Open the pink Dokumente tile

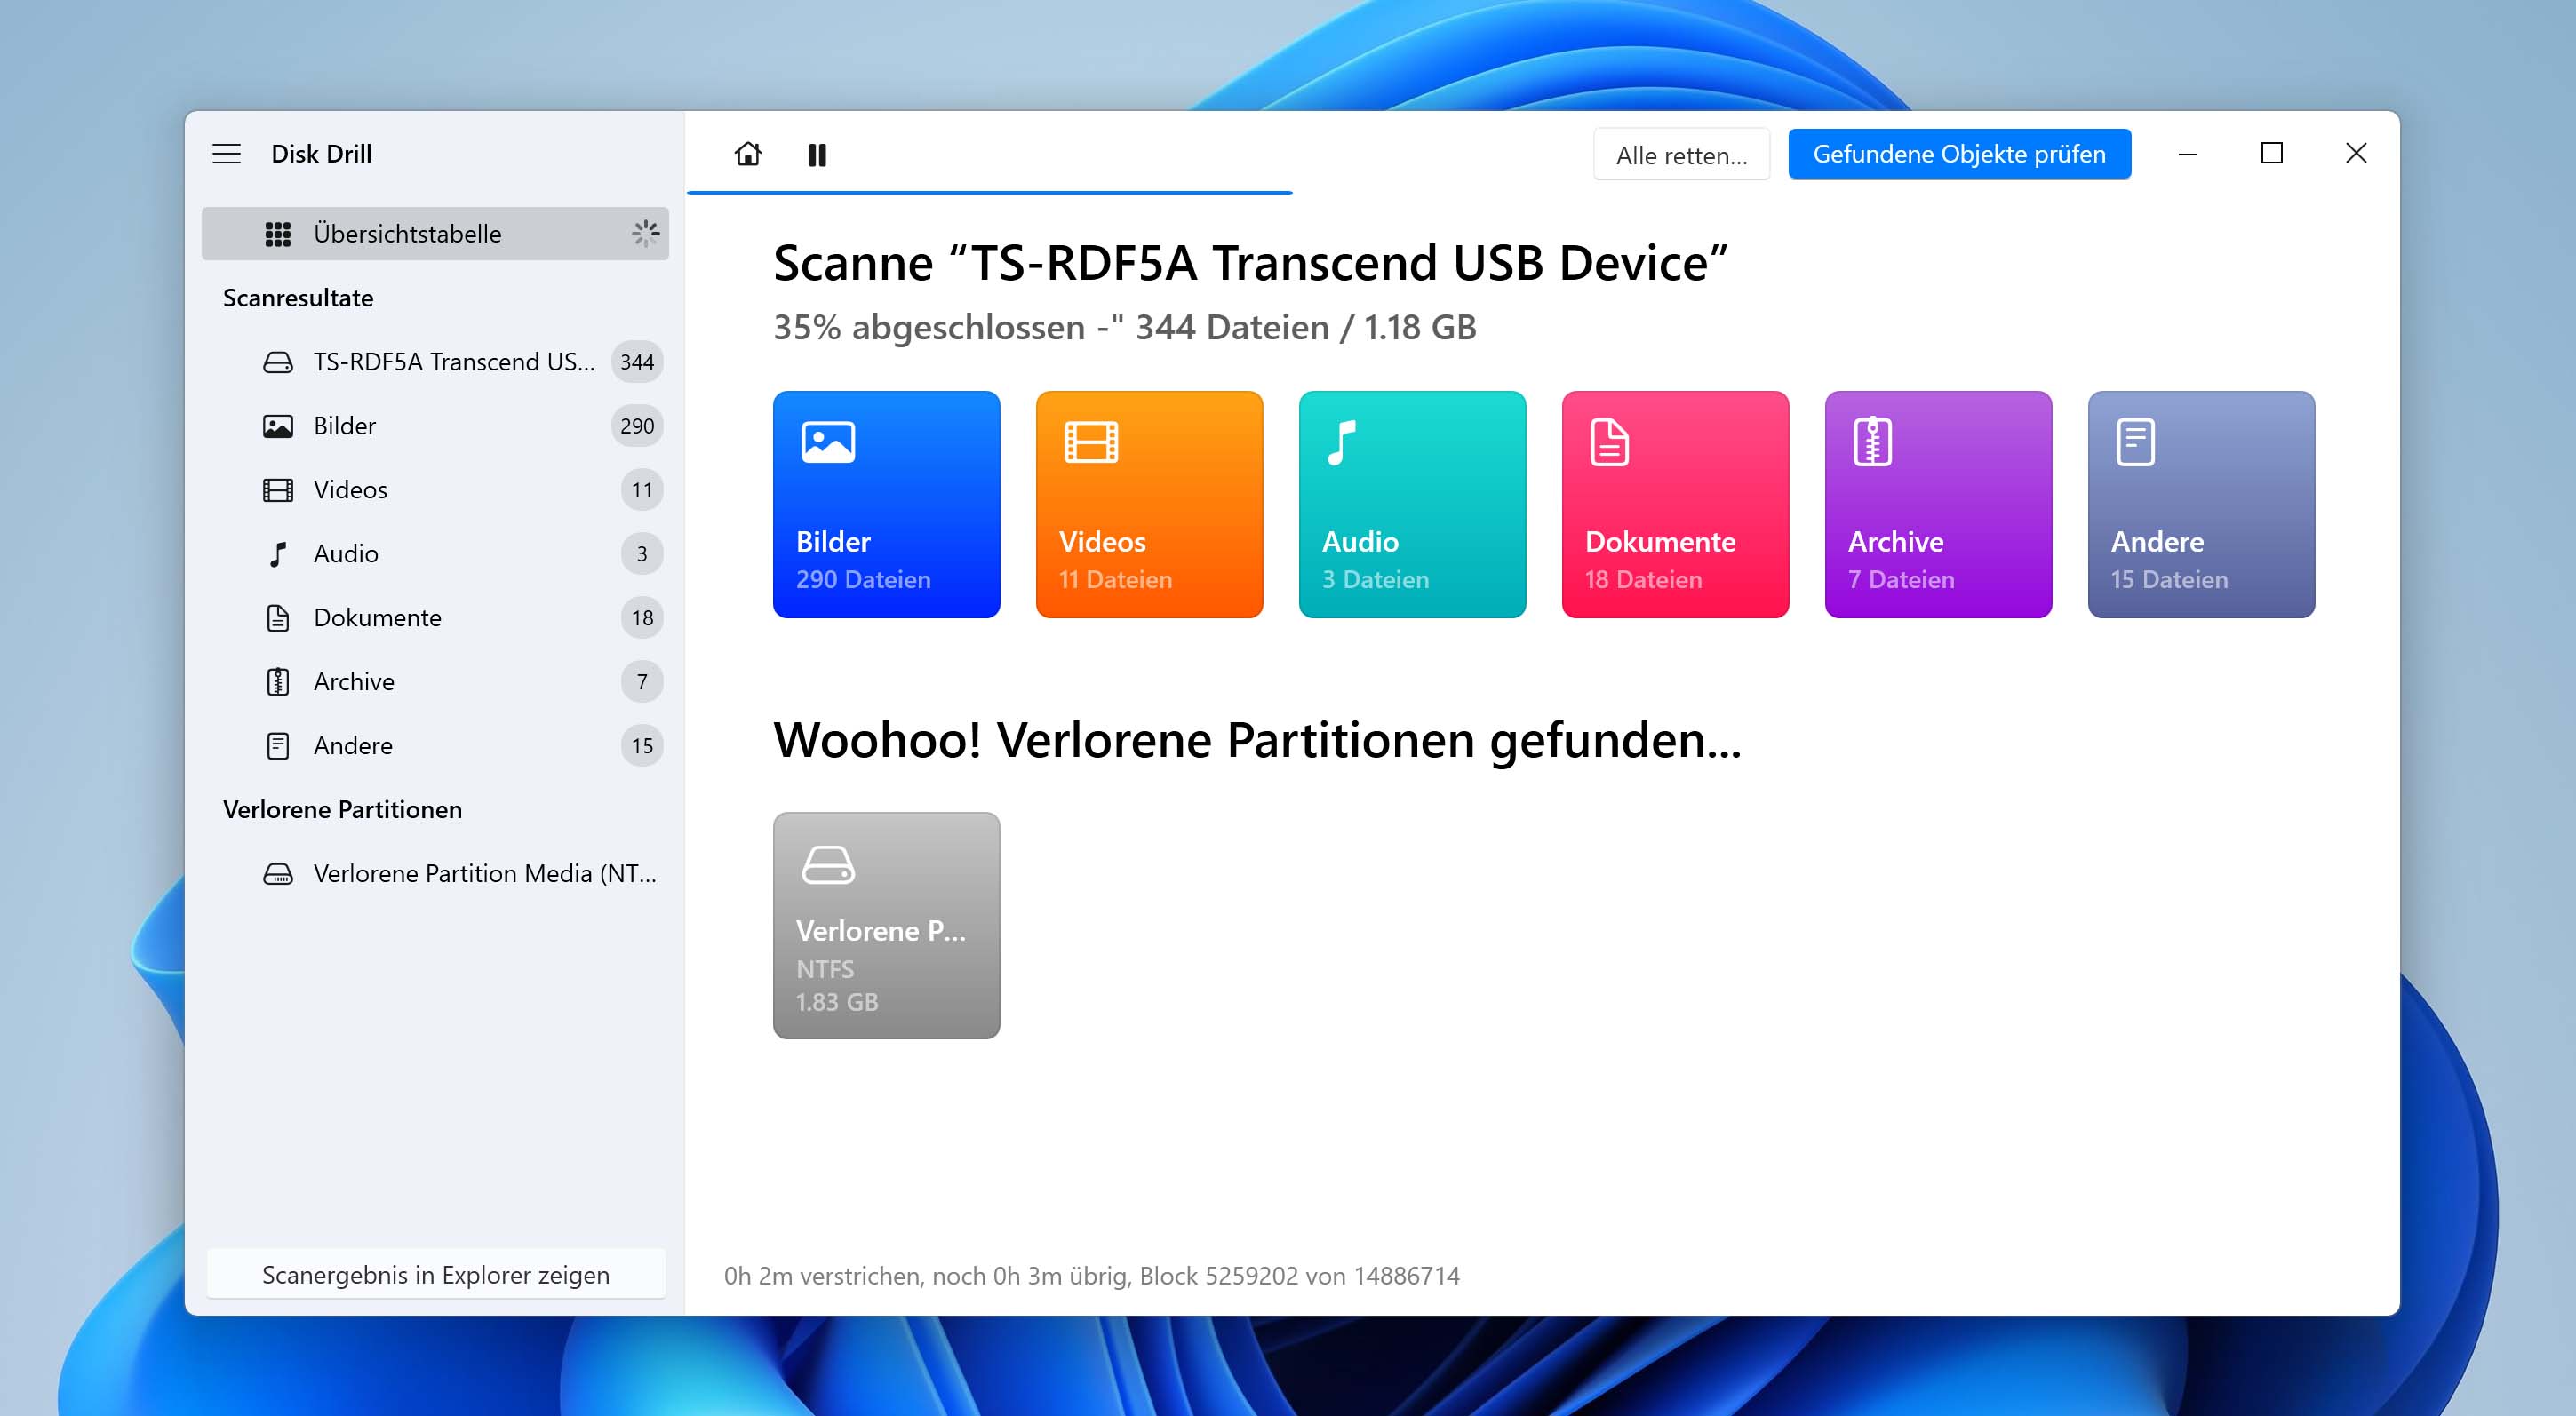[x=1675, y=504]
